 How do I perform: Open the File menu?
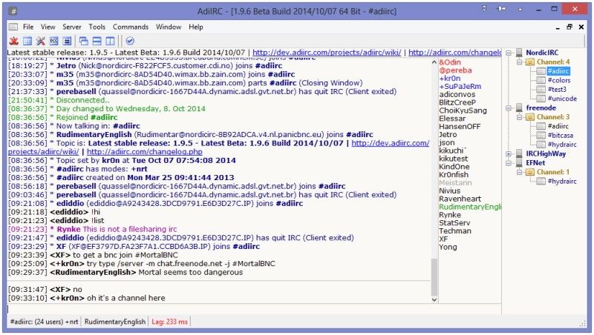[28, 27]
